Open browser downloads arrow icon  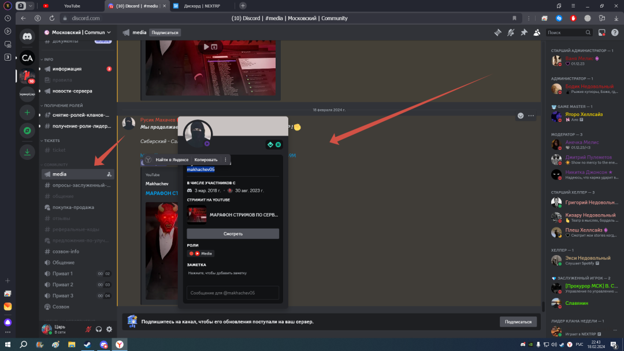(616, 18)
